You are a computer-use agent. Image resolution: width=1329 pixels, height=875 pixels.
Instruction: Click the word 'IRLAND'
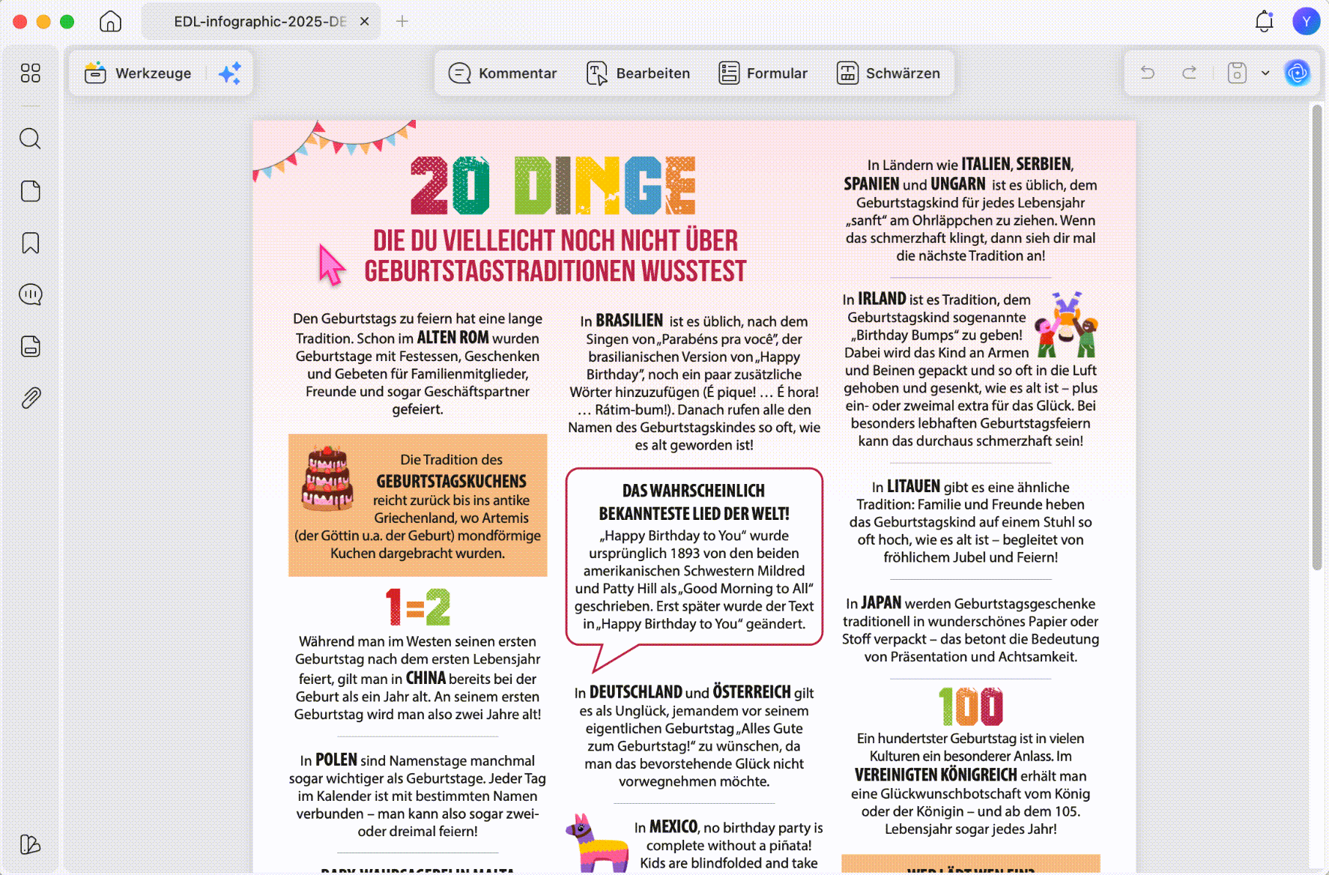(882, 299)
